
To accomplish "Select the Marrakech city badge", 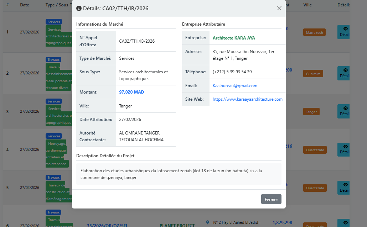I will click(x=314, y=32).
